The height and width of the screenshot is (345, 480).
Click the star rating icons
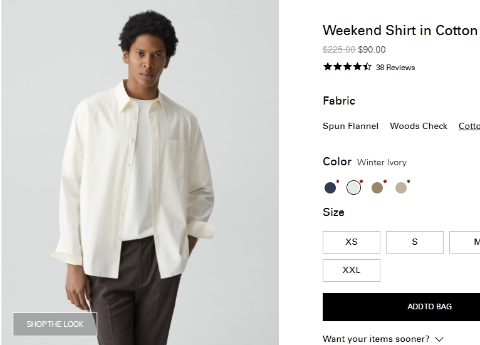(347, 67)
